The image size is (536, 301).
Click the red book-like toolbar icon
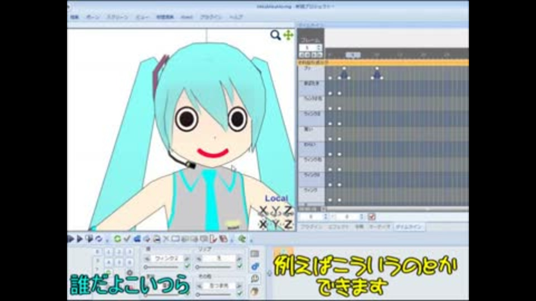tap(223, 239)
